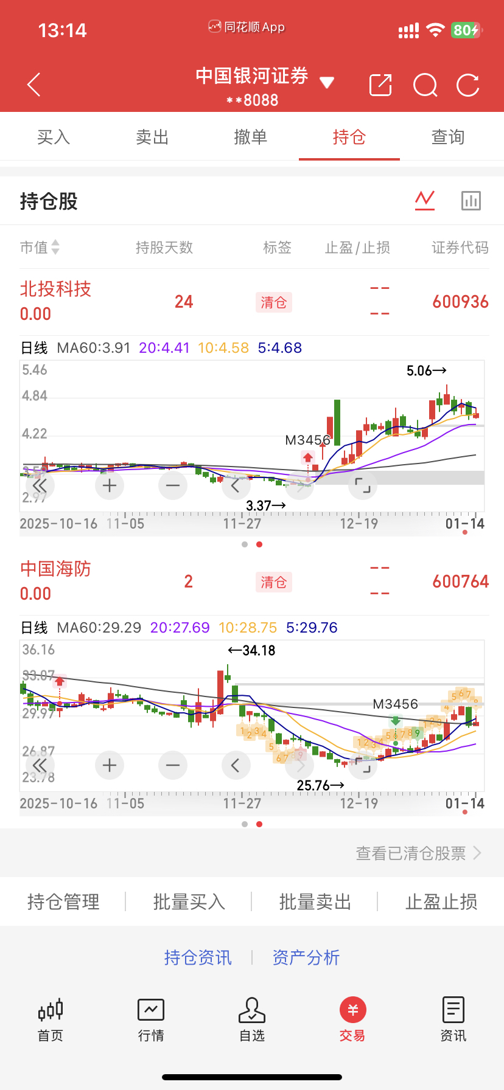Open 资讯 in bottom navigation
Viewport: 504px width, 1090px height.
453,1020
